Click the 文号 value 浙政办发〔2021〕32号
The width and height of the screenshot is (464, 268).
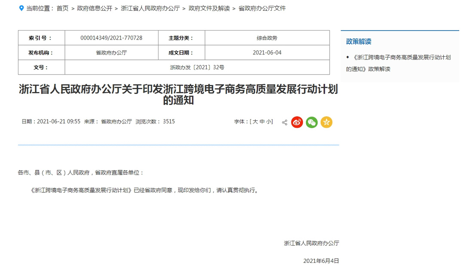pyautogui.click(x=197, y=67)
